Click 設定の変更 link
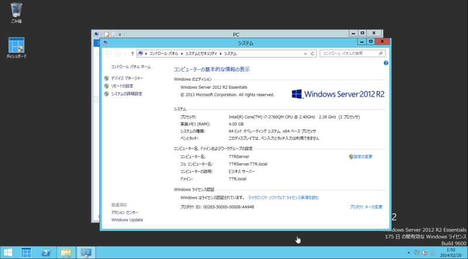This screenshot has height=259, width=468. (x=363, y=157)
